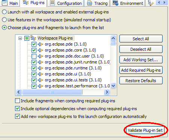The height and width of the screenshot is (140, 169).
Task: Click plug-in icon beside org.eclipse.pde (3.1.0)
Action: click(x=41, y=44)
